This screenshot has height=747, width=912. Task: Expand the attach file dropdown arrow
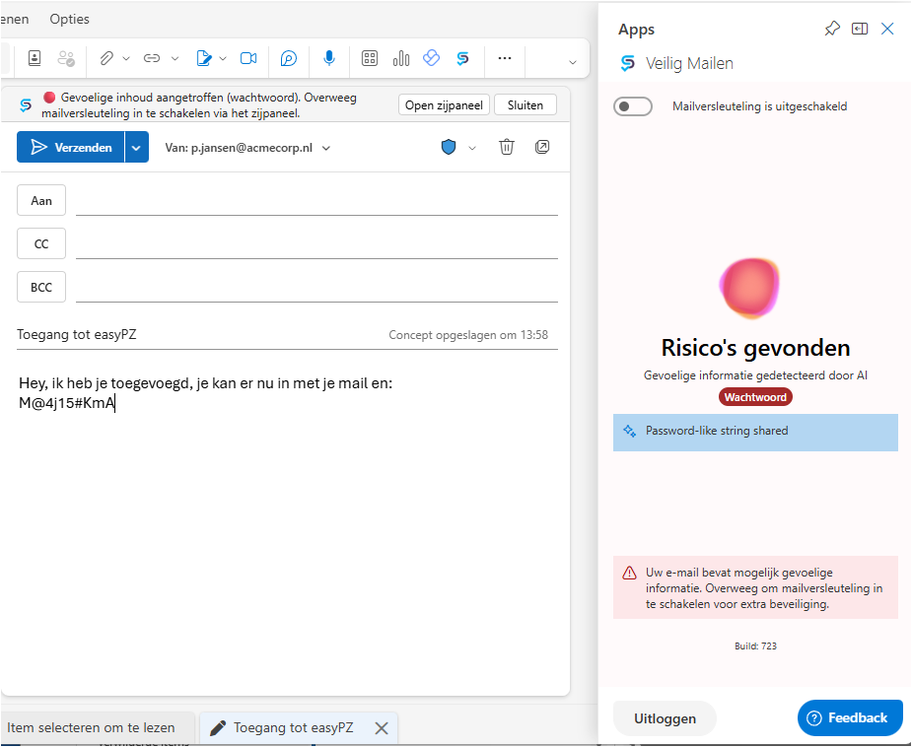(x=126, y=59)
